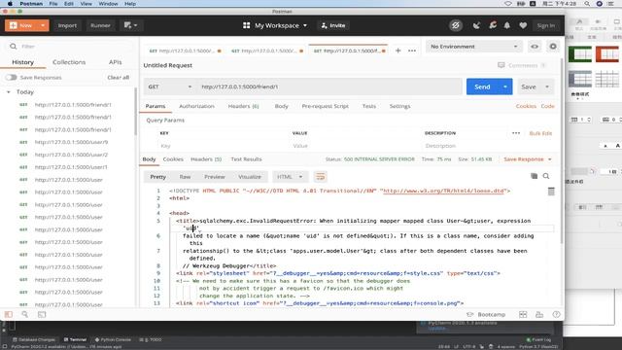Add a new request tab with plus
This screenshot has width=622, height=350.
pos(397,51)
